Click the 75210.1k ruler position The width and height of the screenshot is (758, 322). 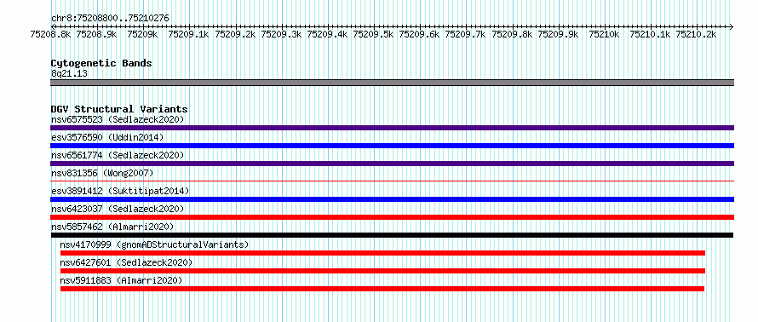pyautogui.click(x=651, y=34)
